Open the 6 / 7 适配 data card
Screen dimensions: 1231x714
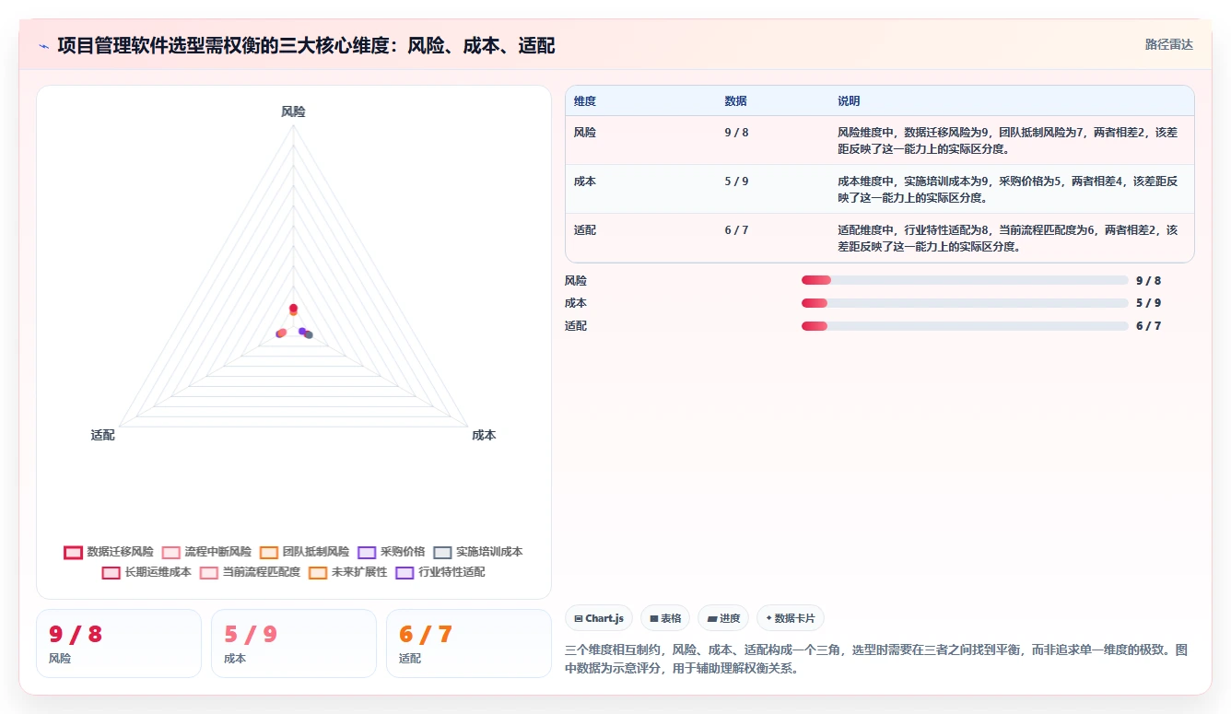coord(469,643)
